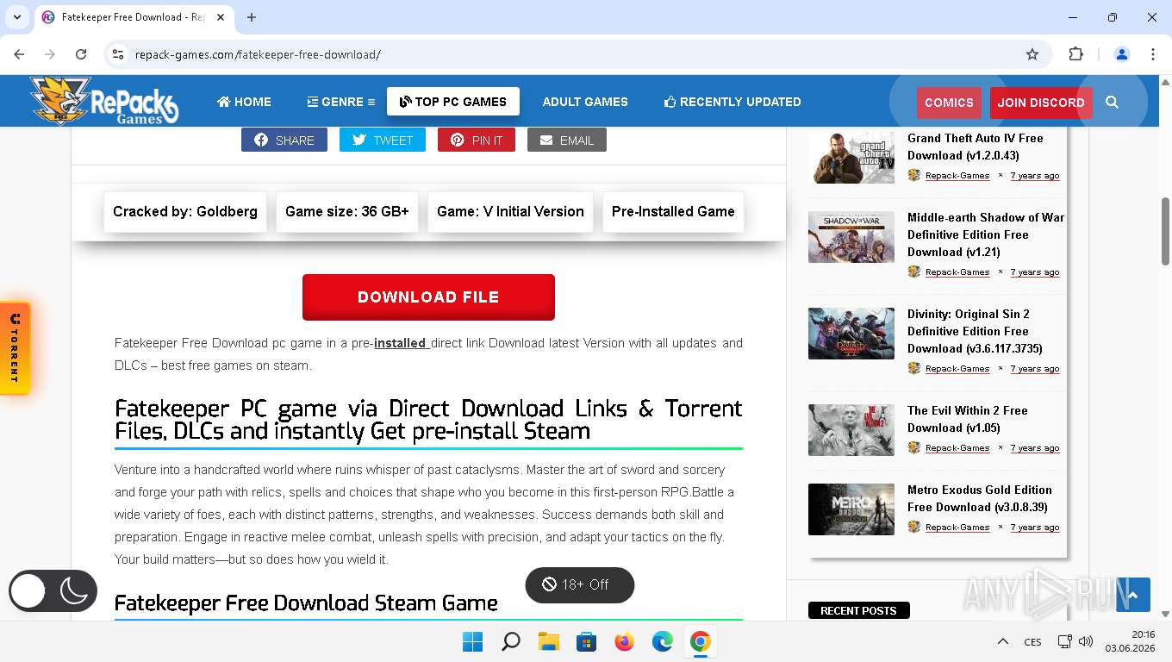Click Repack-Games author under GTA IV
Image resolution: width=1172 pixels, height=662 pixels.
957,176
